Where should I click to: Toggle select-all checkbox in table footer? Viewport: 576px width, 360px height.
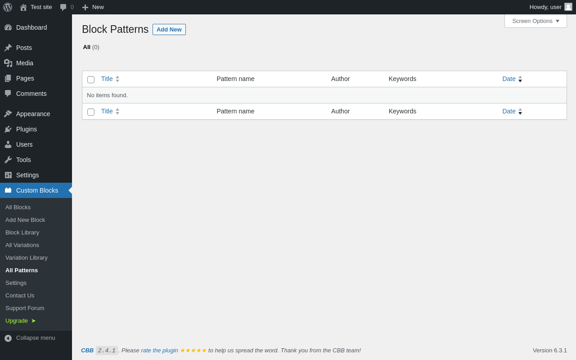91,112
